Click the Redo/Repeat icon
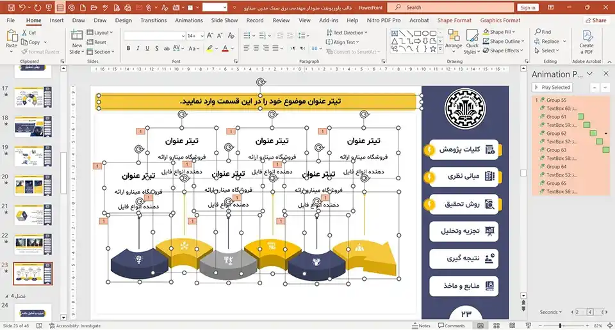 (x=37, y=8)
